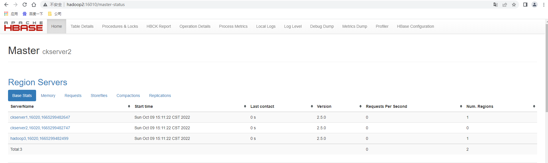Switch to the Storefiles tab
Viewport: 548px width, 163px height.
(x=99, y=96)
